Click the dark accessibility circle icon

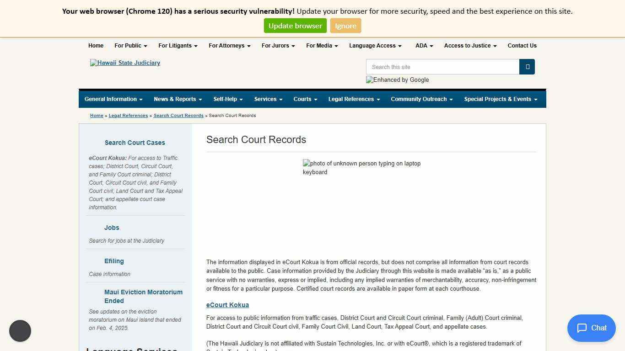pos(20,330)
